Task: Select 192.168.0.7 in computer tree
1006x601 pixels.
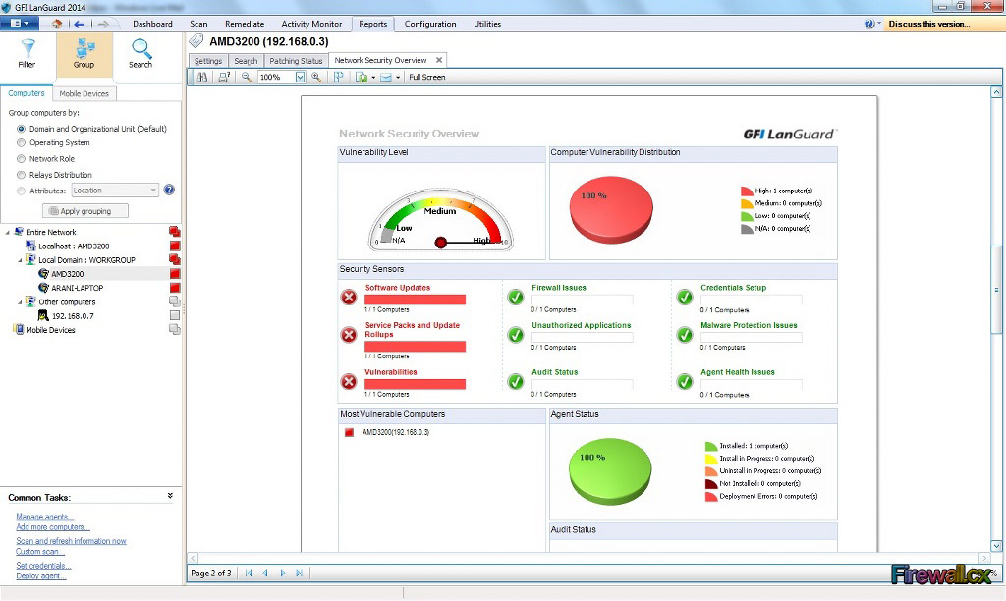Action: coord(73,315)
